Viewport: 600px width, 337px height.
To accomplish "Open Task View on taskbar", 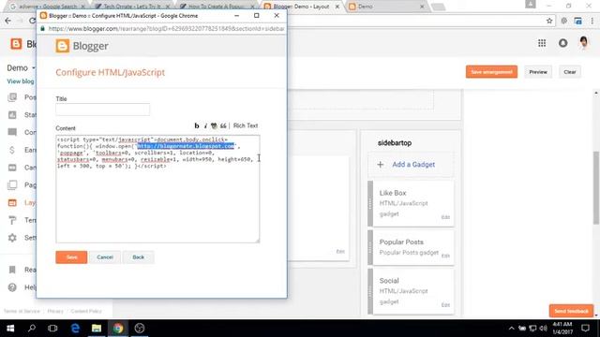I will point(52,329).
